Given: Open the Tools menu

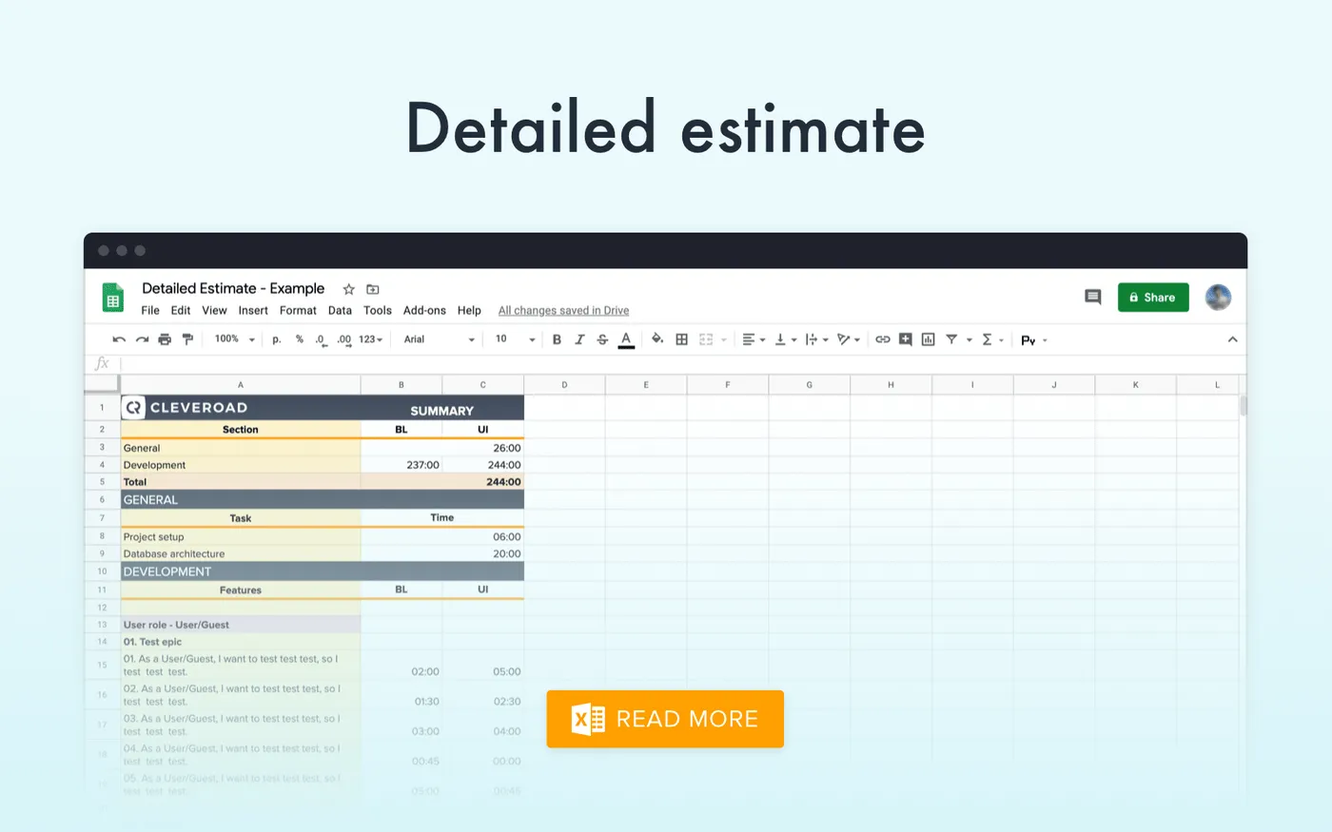Looking at the screenshot, I should (x=378, y=311).
